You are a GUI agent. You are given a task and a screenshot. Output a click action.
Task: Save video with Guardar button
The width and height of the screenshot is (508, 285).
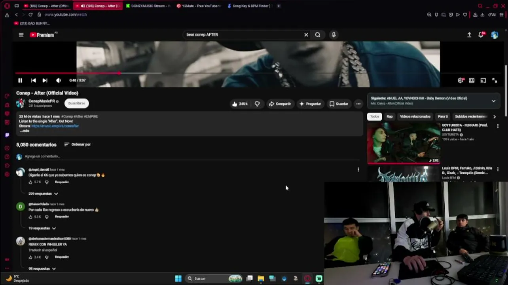[x=339, y=104]
